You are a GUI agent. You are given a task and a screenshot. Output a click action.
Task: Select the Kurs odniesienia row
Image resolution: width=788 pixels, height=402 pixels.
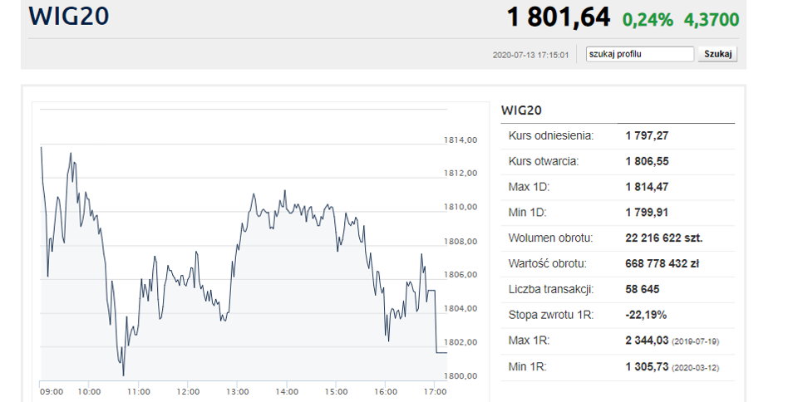tap(618, 136)
